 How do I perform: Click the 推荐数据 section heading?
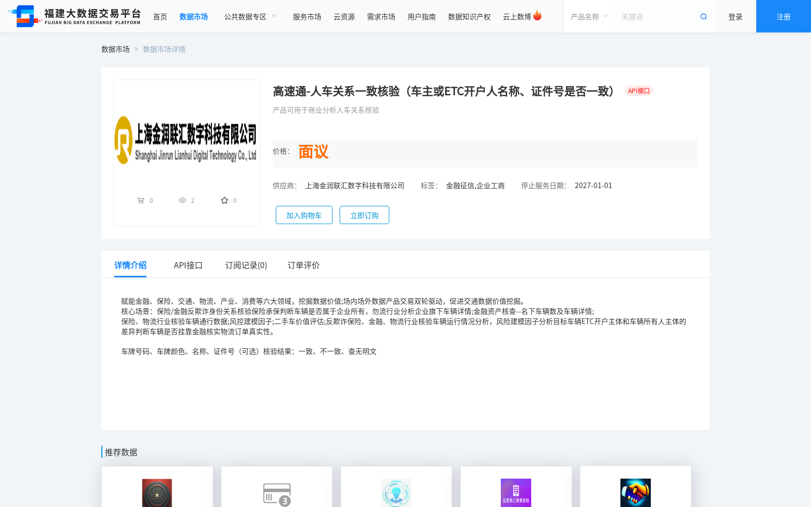coord(121,452)
